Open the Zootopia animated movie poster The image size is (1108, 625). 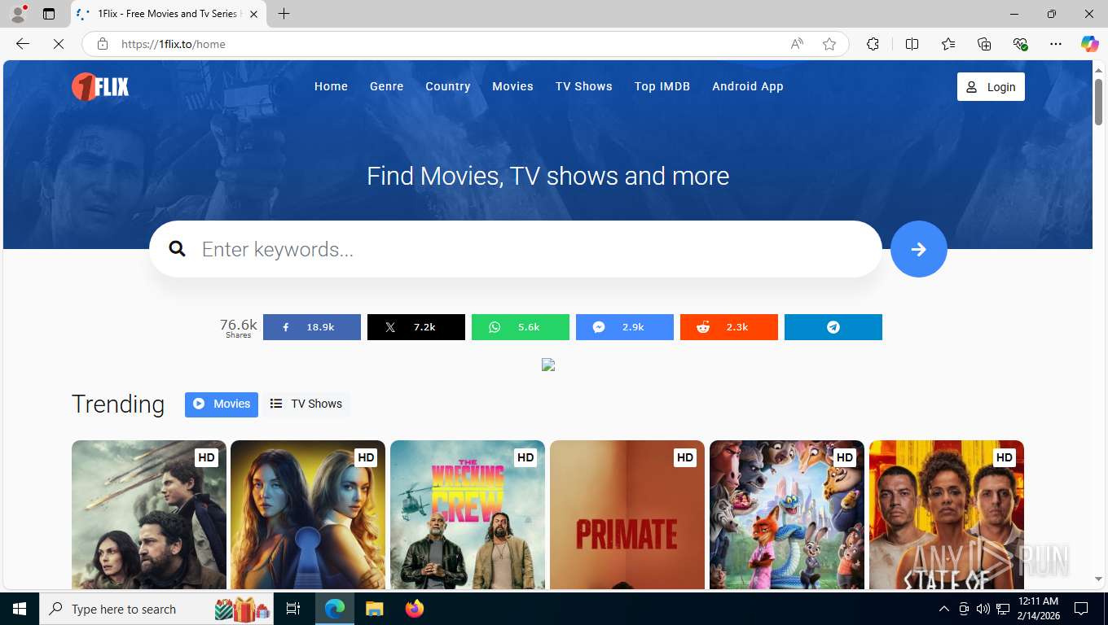click(787, 514)
